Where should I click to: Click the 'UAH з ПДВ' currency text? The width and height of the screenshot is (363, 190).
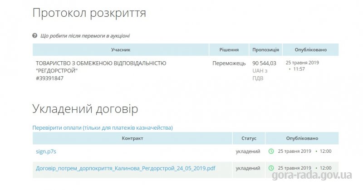point(260,74)
